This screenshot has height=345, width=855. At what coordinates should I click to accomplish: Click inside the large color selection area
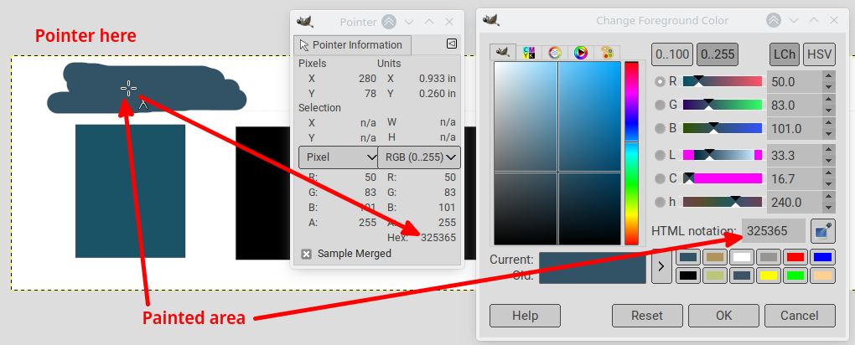click(x=557, y=153)
